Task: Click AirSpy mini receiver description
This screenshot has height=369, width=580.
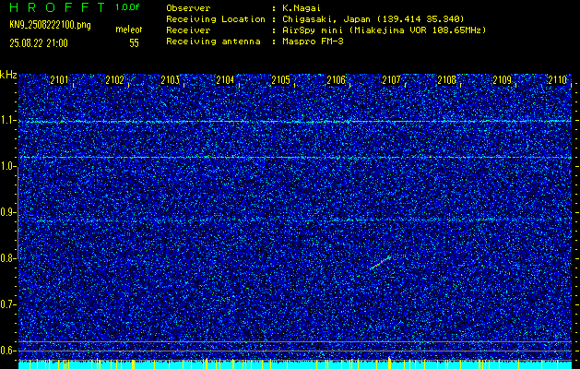Action: (x=384, y=30)
